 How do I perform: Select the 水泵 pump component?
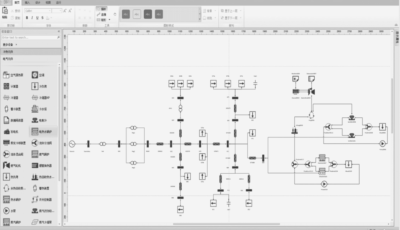[6, 210]
